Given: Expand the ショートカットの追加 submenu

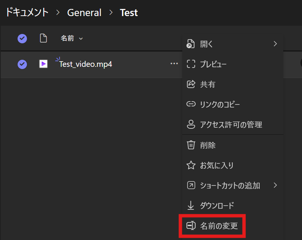Looking at the screenshot, I should coord(275,185).
